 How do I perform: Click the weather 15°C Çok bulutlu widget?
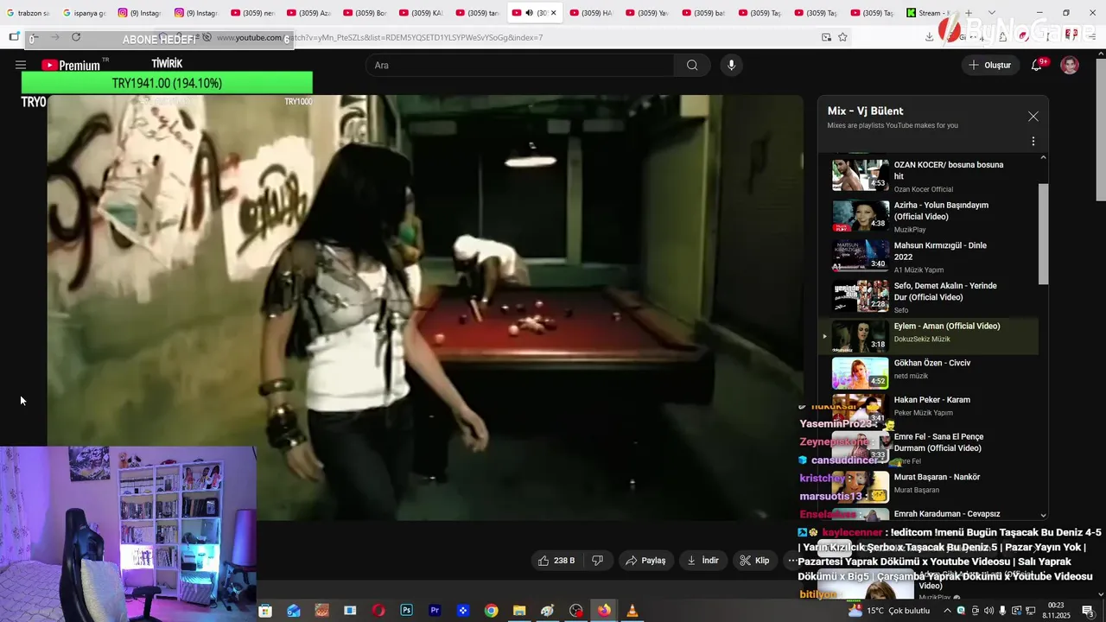889,611
